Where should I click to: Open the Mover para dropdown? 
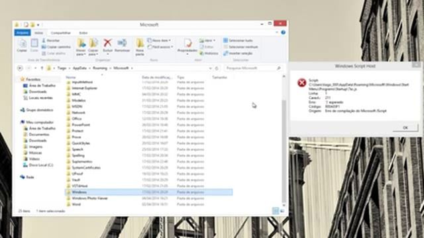[x=81, y=47]
